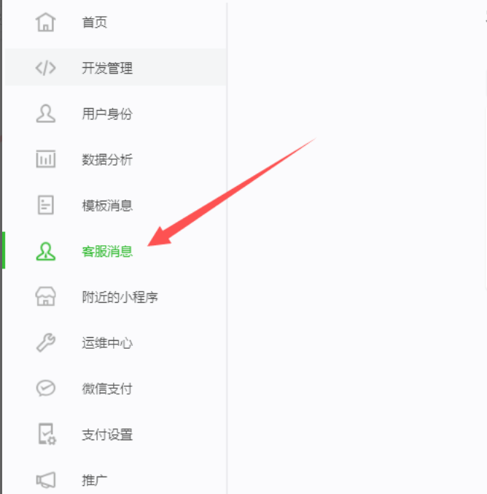Viewport: 487px width, 494px height.
Task: Select 模板消息 from sidebar
Action: pos(107,206)
